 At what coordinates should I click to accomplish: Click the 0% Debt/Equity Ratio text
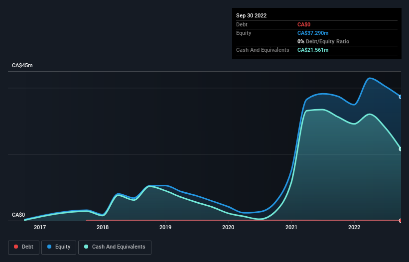(323, 41)
